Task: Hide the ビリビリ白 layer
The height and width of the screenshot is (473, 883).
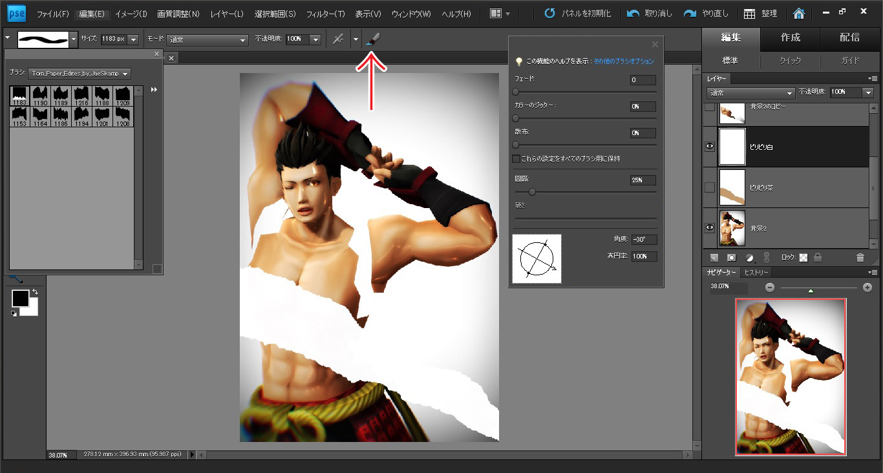Action: click(710, 147)
